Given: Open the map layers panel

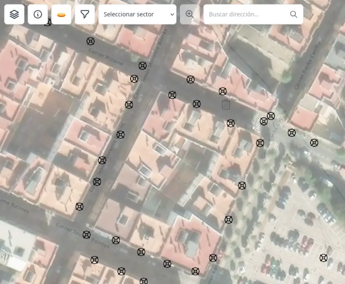Looking at the screenshot, I should [14, 15].
